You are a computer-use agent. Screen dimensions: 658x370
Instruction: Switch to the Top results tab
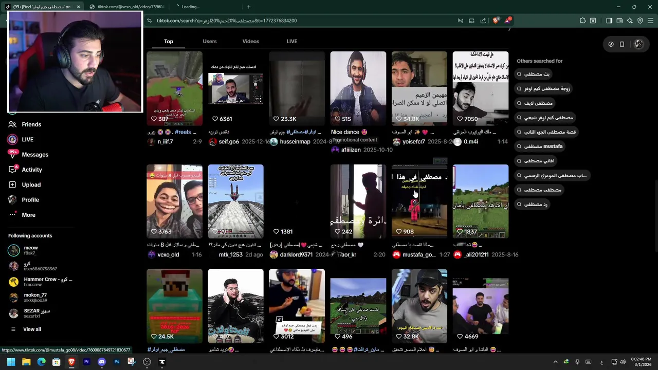pos(169,41)
